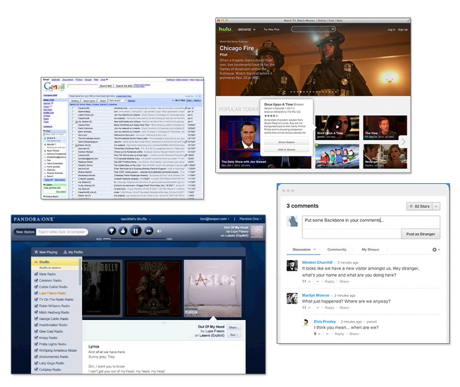Click the Shuffle icon in Pandora stations
Image resolution: width=460 pixels, height=387 pixels.
coord(36,262)
